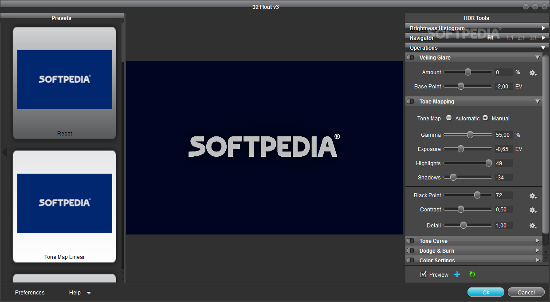Click the blue plus icon beside Preview
This screenshot has height=302, width=550.
click(457, 274)
